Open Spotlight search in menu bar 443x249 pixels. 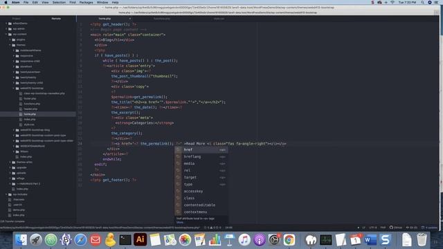coord(422,2)
